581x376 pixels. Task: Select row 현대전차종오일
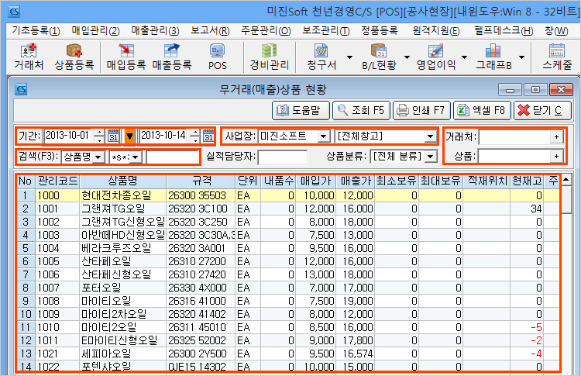coord(288,195)
